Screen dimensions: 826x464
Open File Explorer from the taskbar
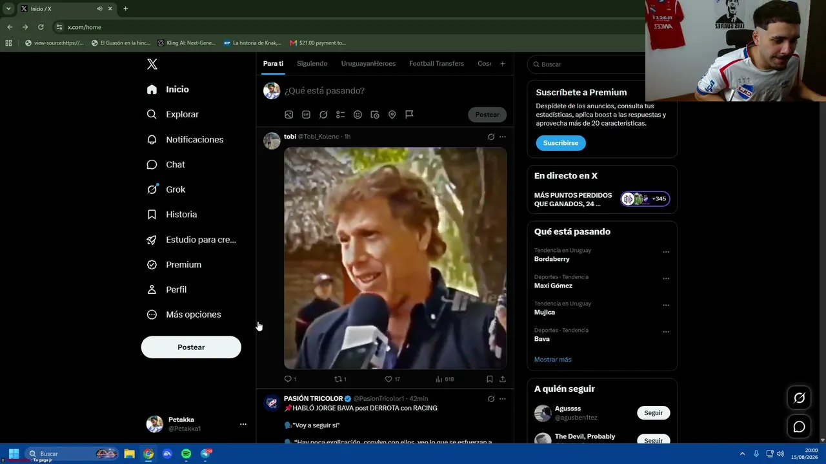pos(129,454)
